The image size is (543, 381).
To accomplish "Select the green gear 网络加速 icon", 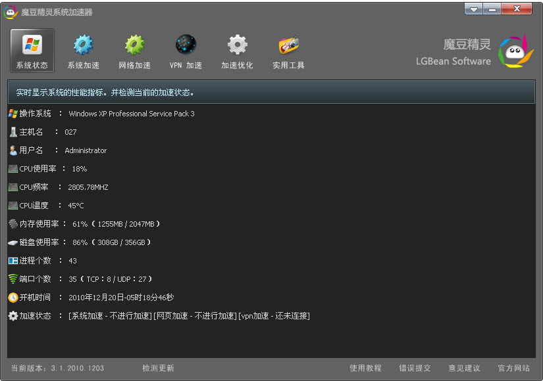I will pyautogui.click(x=135, y=45).
